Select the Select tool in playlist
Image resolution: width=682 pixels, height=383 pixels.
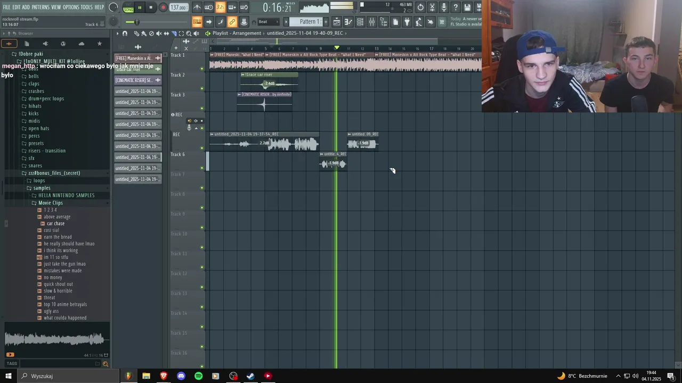tap(181, 33)
